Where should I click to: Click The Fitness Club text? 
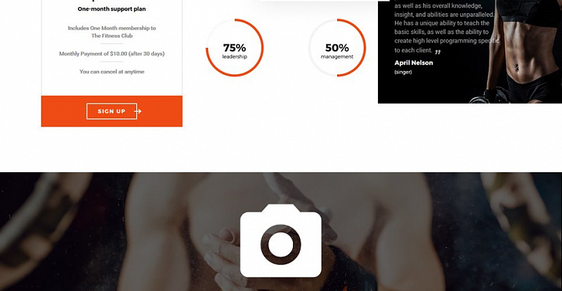[x=112, y=36]
